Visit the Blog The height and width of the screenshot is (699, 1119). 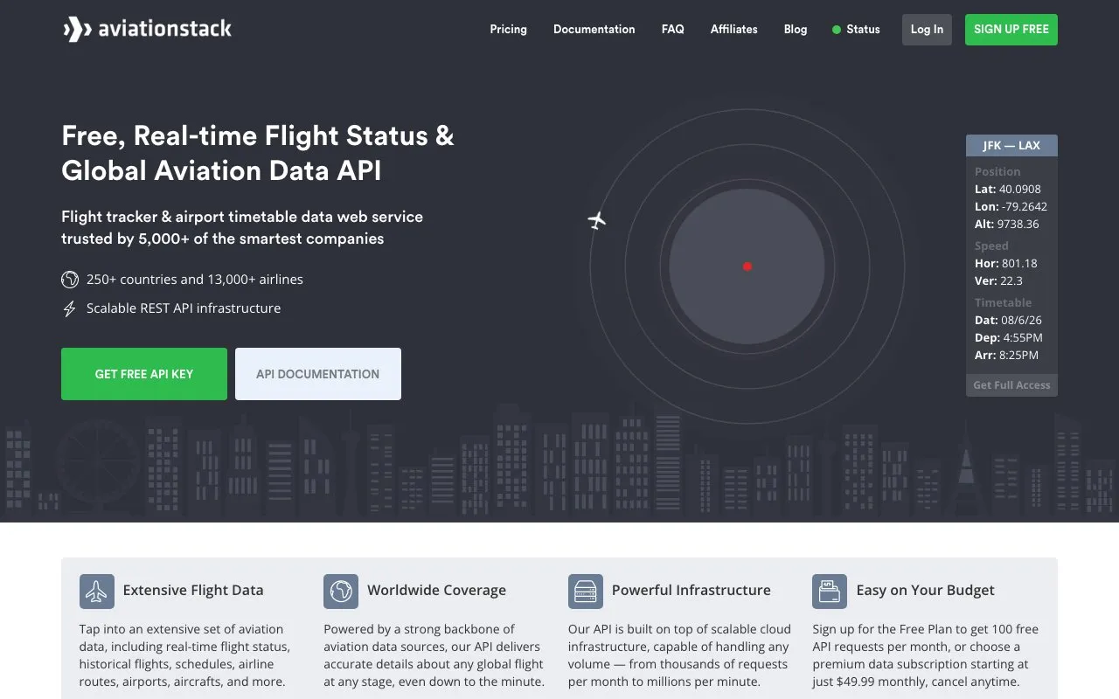(796, 30)
